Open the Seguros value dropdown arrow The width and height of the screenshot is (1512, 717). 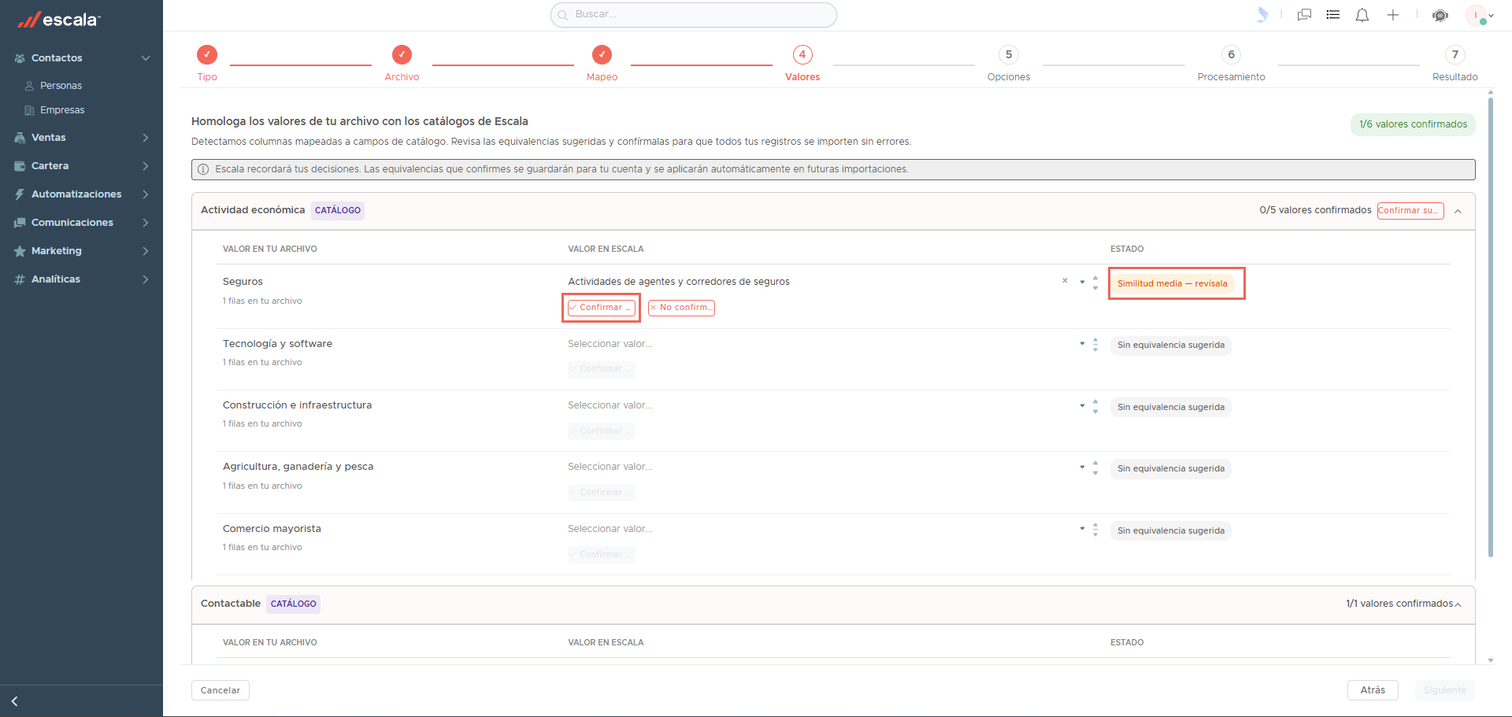(x=1082, y=282)
